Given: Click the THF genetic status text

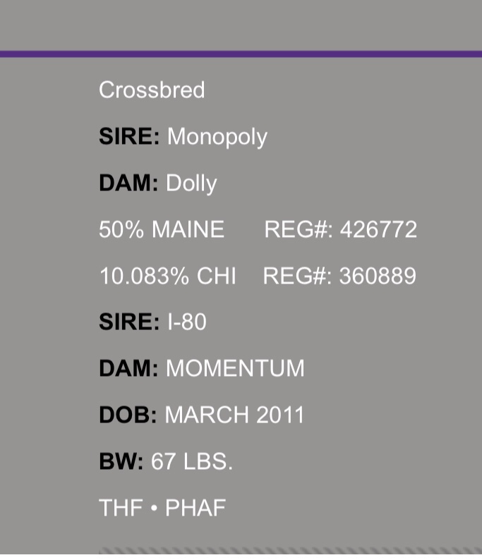Looking at the screenshot, I should (x=121, y=508).
